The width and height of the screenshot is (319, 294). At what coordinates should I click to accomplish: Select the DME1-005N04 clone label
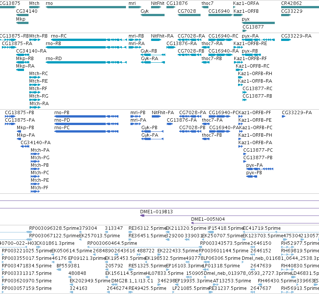click(208, 219)
